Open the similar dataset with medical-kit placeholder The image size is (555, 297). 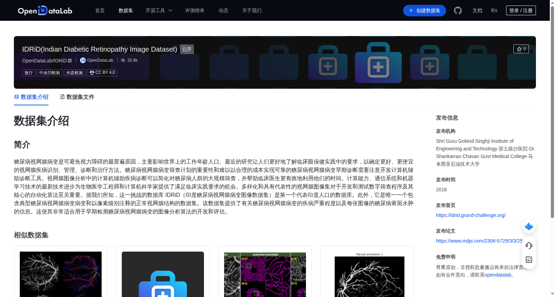pos(163,274)
